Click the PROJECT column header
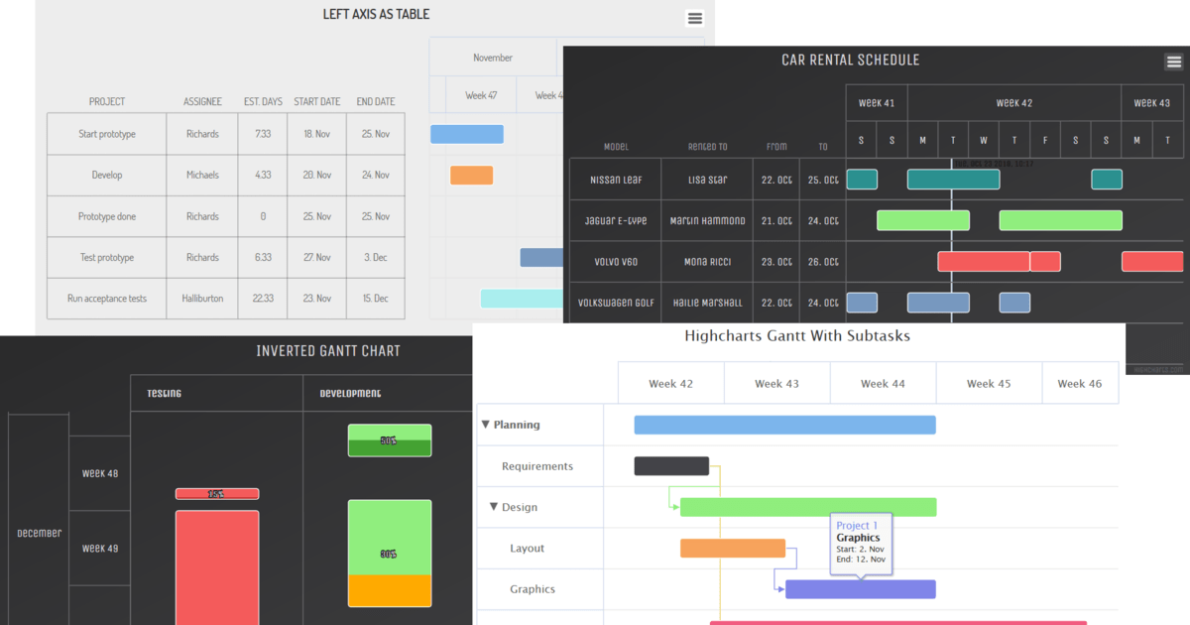 107,102
